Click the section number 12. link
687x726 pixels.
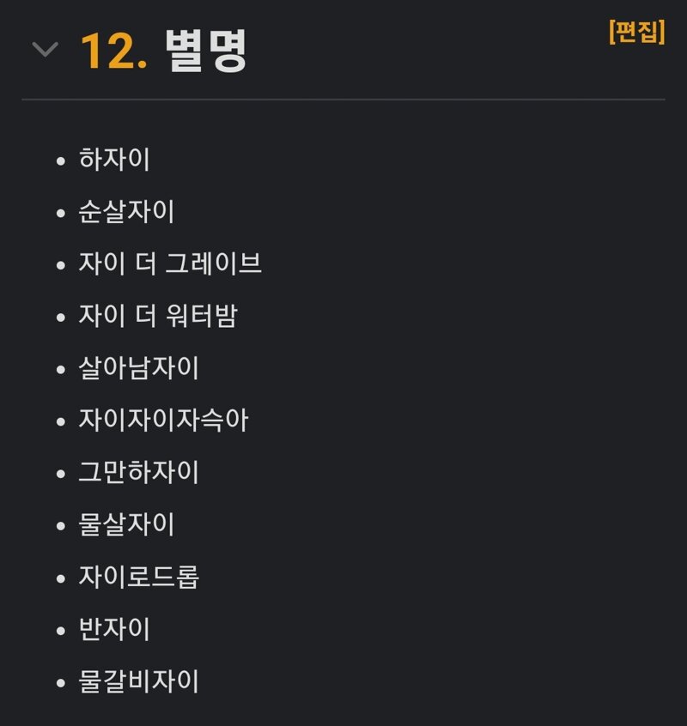(x=113, y=51)
